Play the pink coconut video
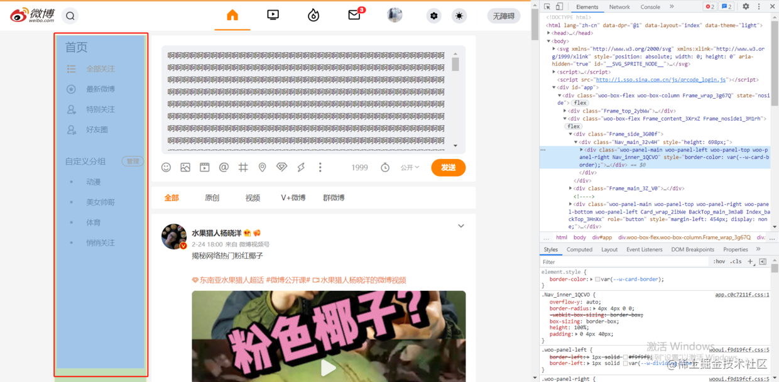This screenshot has height=382, width=779. (x=329, y=368)
